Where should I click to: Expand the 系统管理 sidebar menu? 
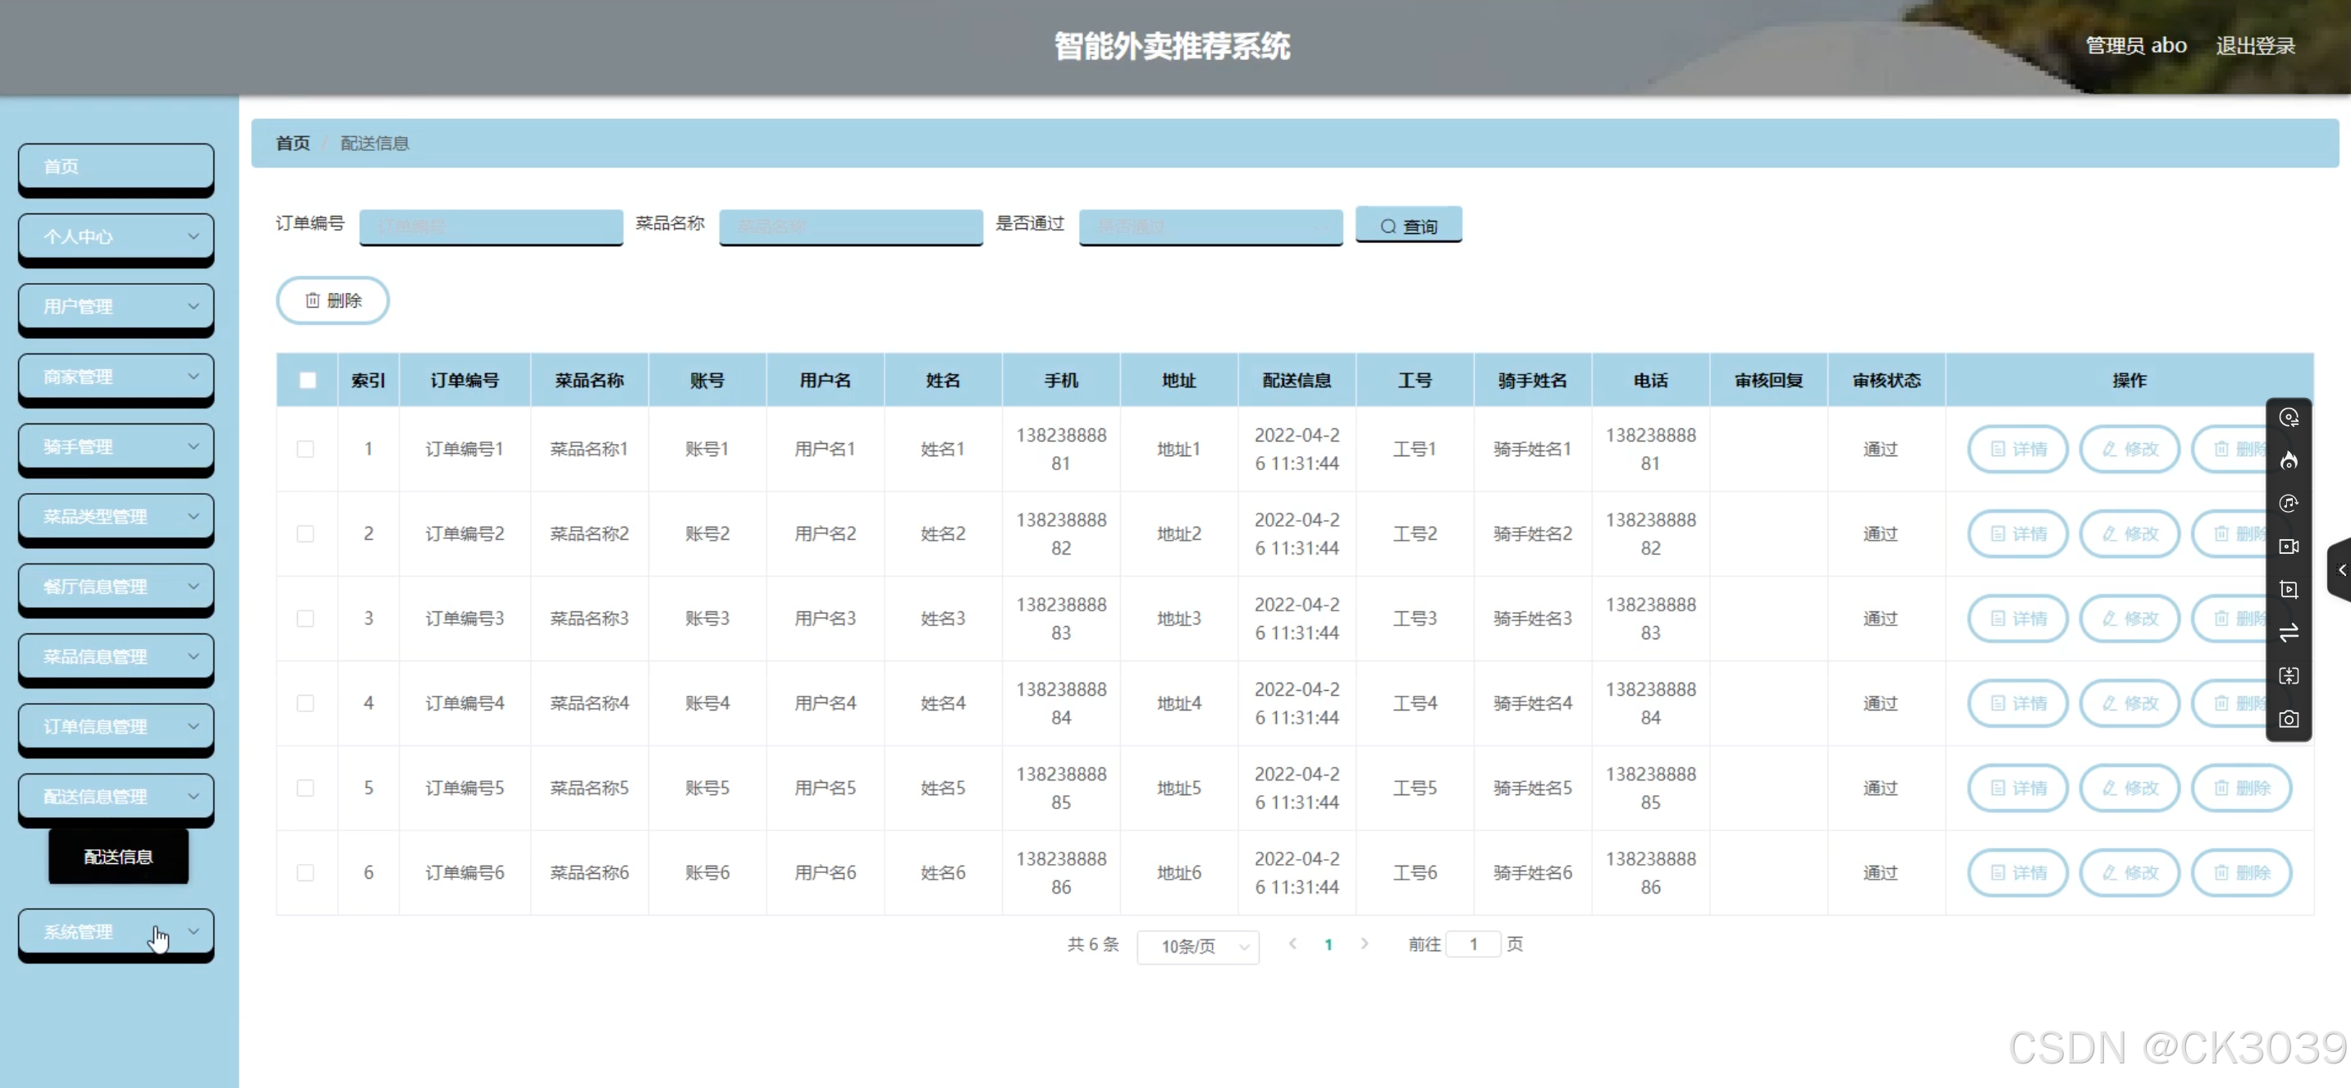[116, 932]
